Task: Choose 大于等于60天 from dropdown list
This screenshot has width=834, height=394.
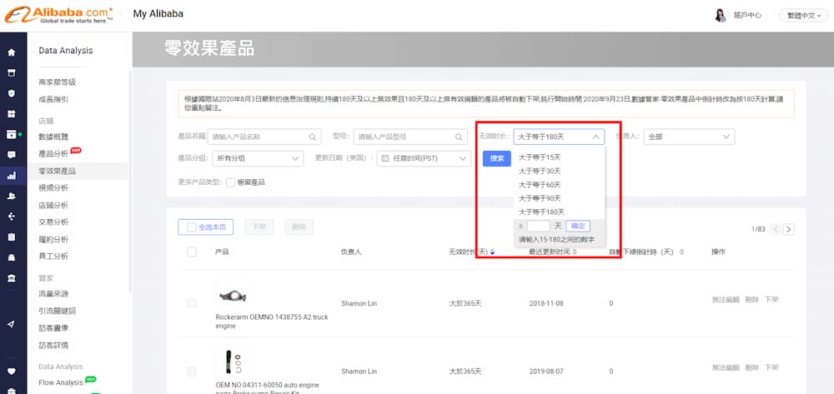Action: point(540,185)
